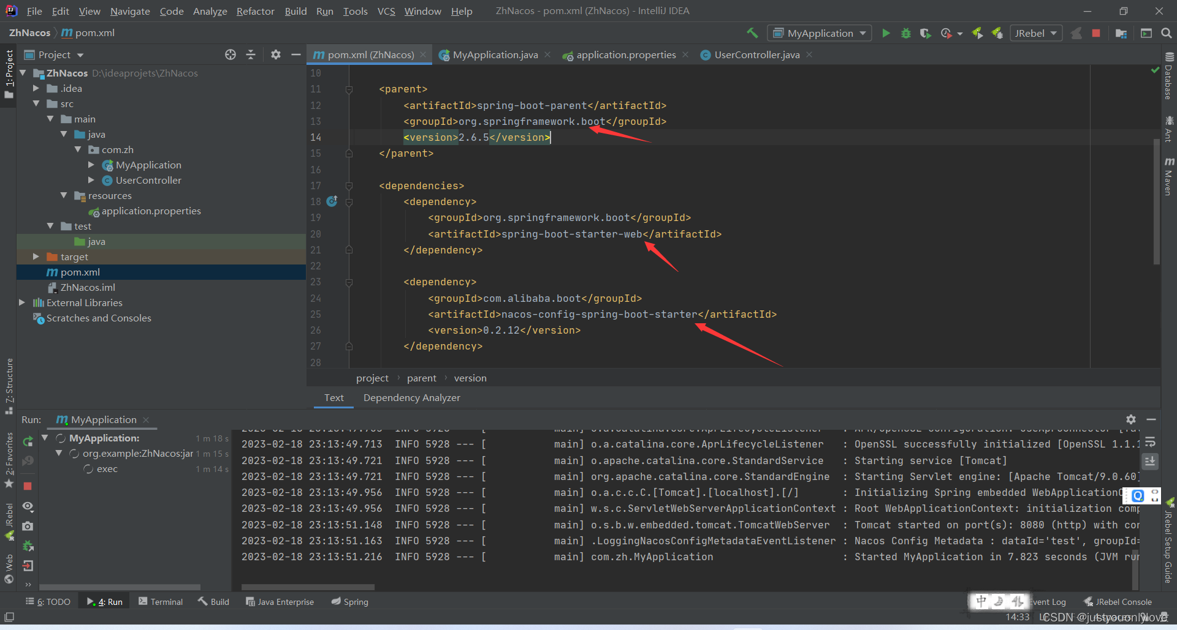Select pom.xml in Project tree
The height and width of the screenshot is (630, 1177).
pyautogui.click(x=80, y=272)
